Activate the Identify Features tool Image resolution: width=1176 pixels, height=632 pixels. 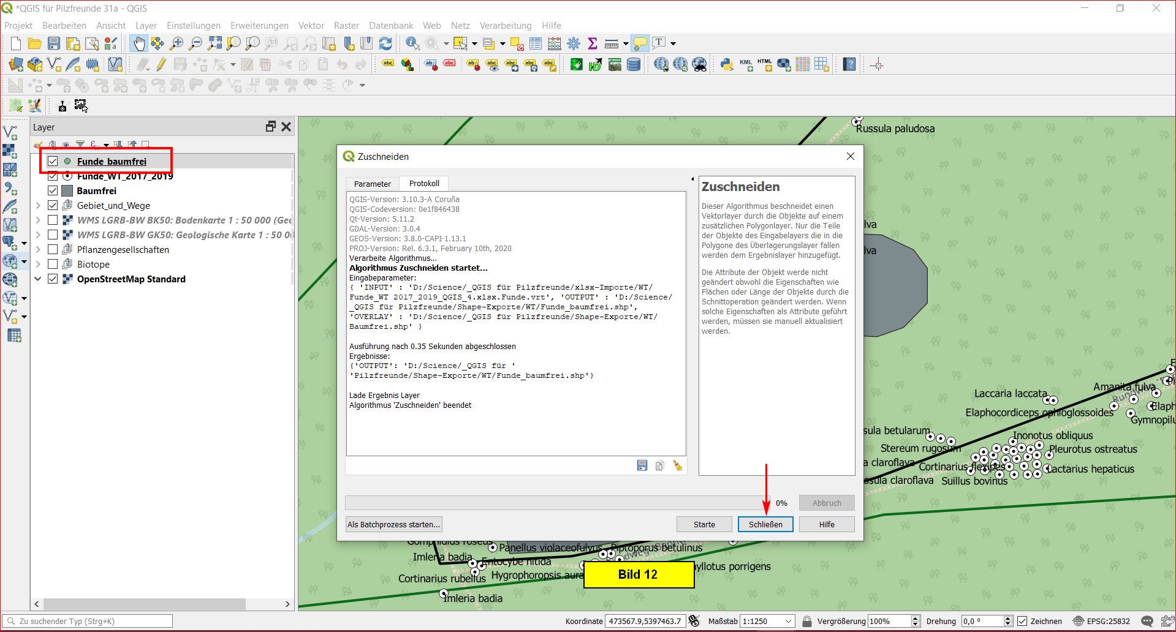pyautogui.click(x=412, y=43)
